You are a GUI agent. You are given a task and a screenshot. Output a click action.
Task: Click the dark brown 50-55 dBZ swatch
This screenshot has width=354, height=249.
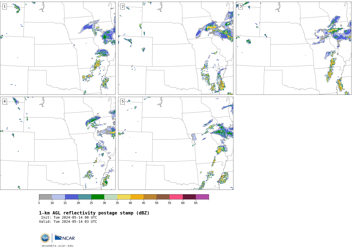[163, 197]
